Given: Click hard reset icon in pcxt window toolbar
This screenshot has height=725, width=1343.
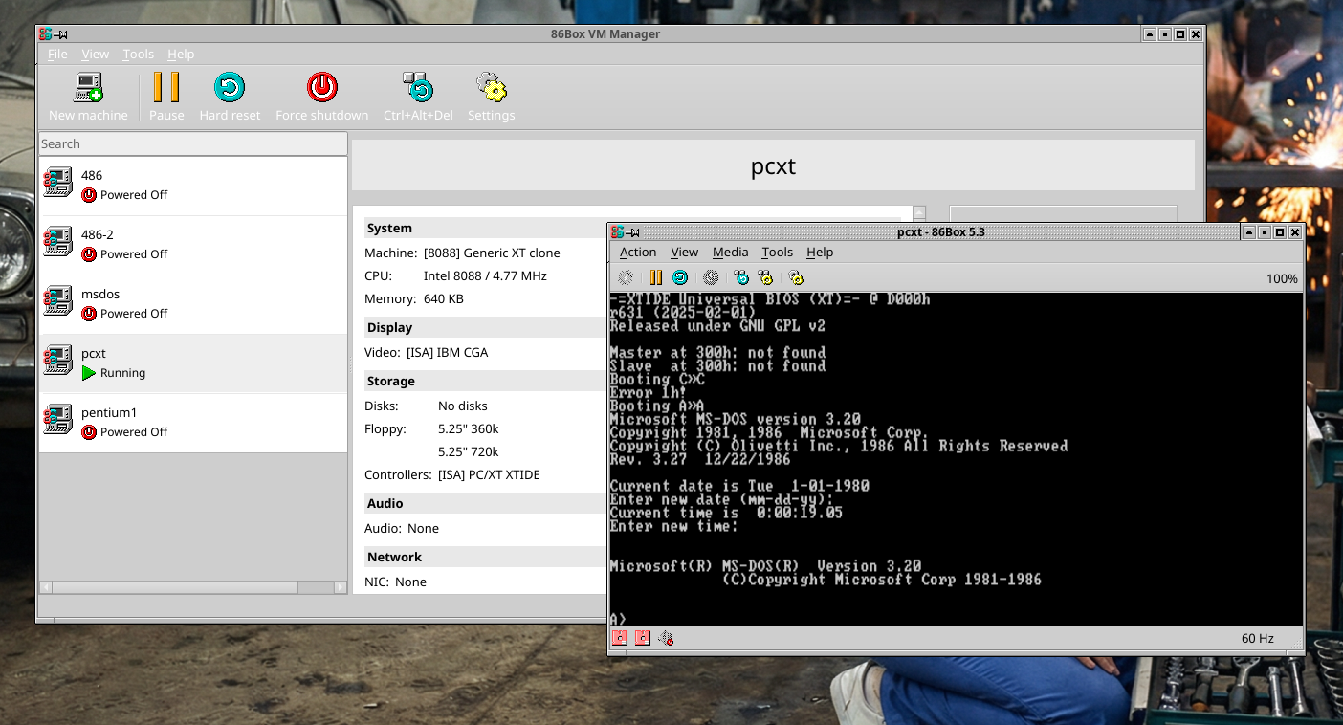Looking at the screenshot, I should point(680,277).
